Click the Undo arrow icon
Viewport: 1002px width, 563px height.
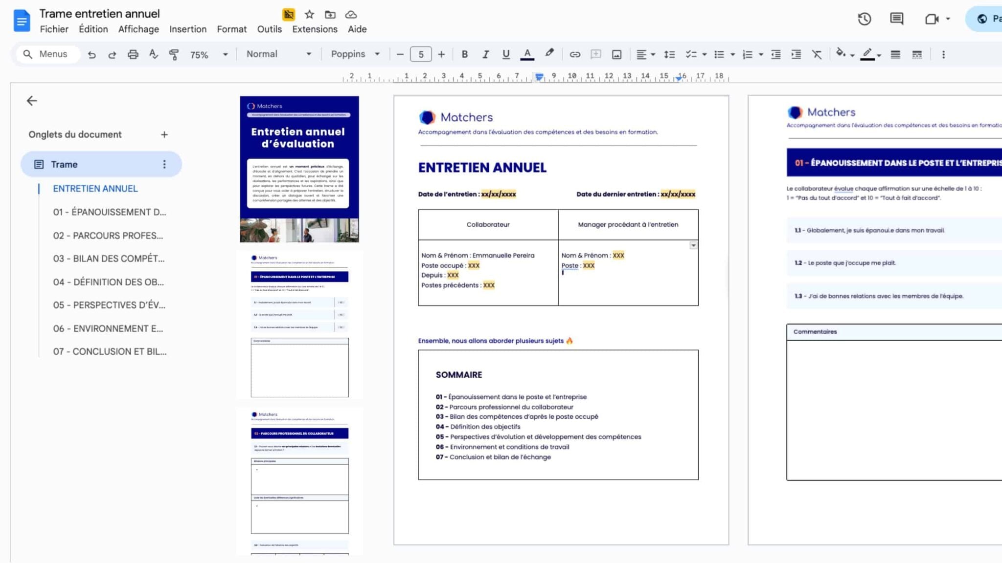pyautogui.click(x=91, y=54)
